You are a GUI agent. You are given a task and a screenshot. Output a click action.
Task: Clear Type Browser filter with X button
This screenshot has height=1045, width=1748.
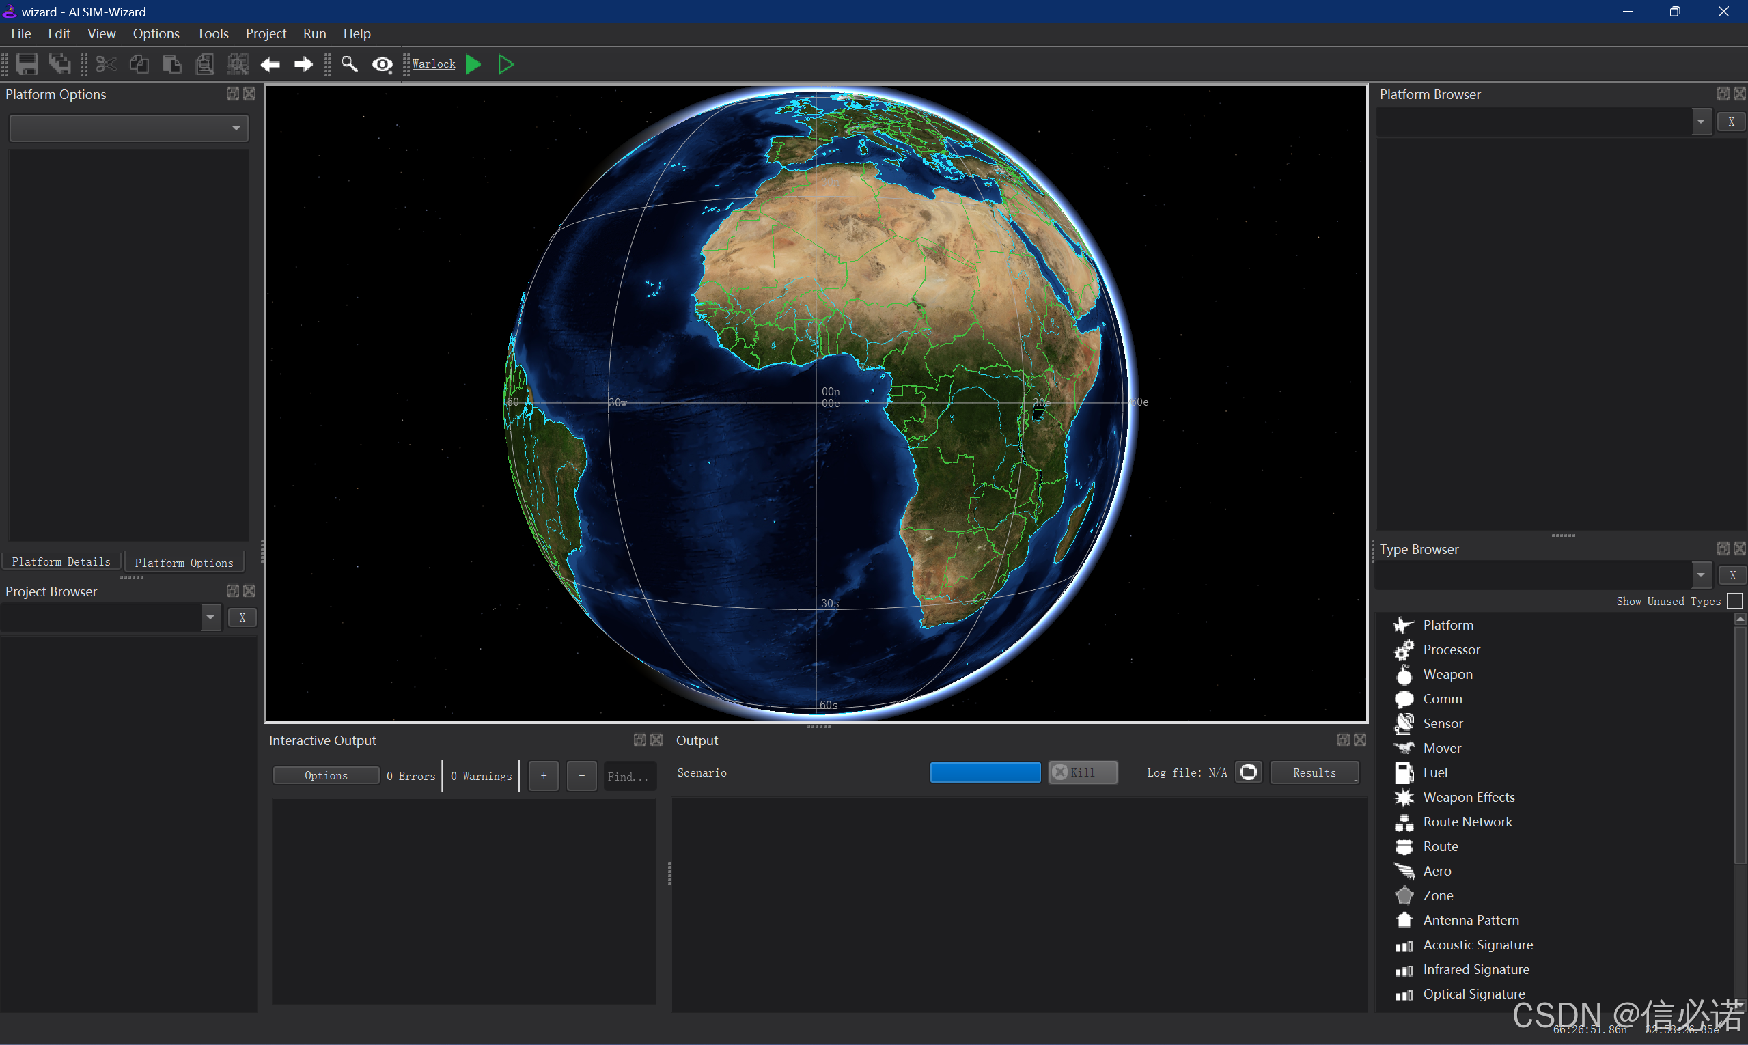point(1732,575)
